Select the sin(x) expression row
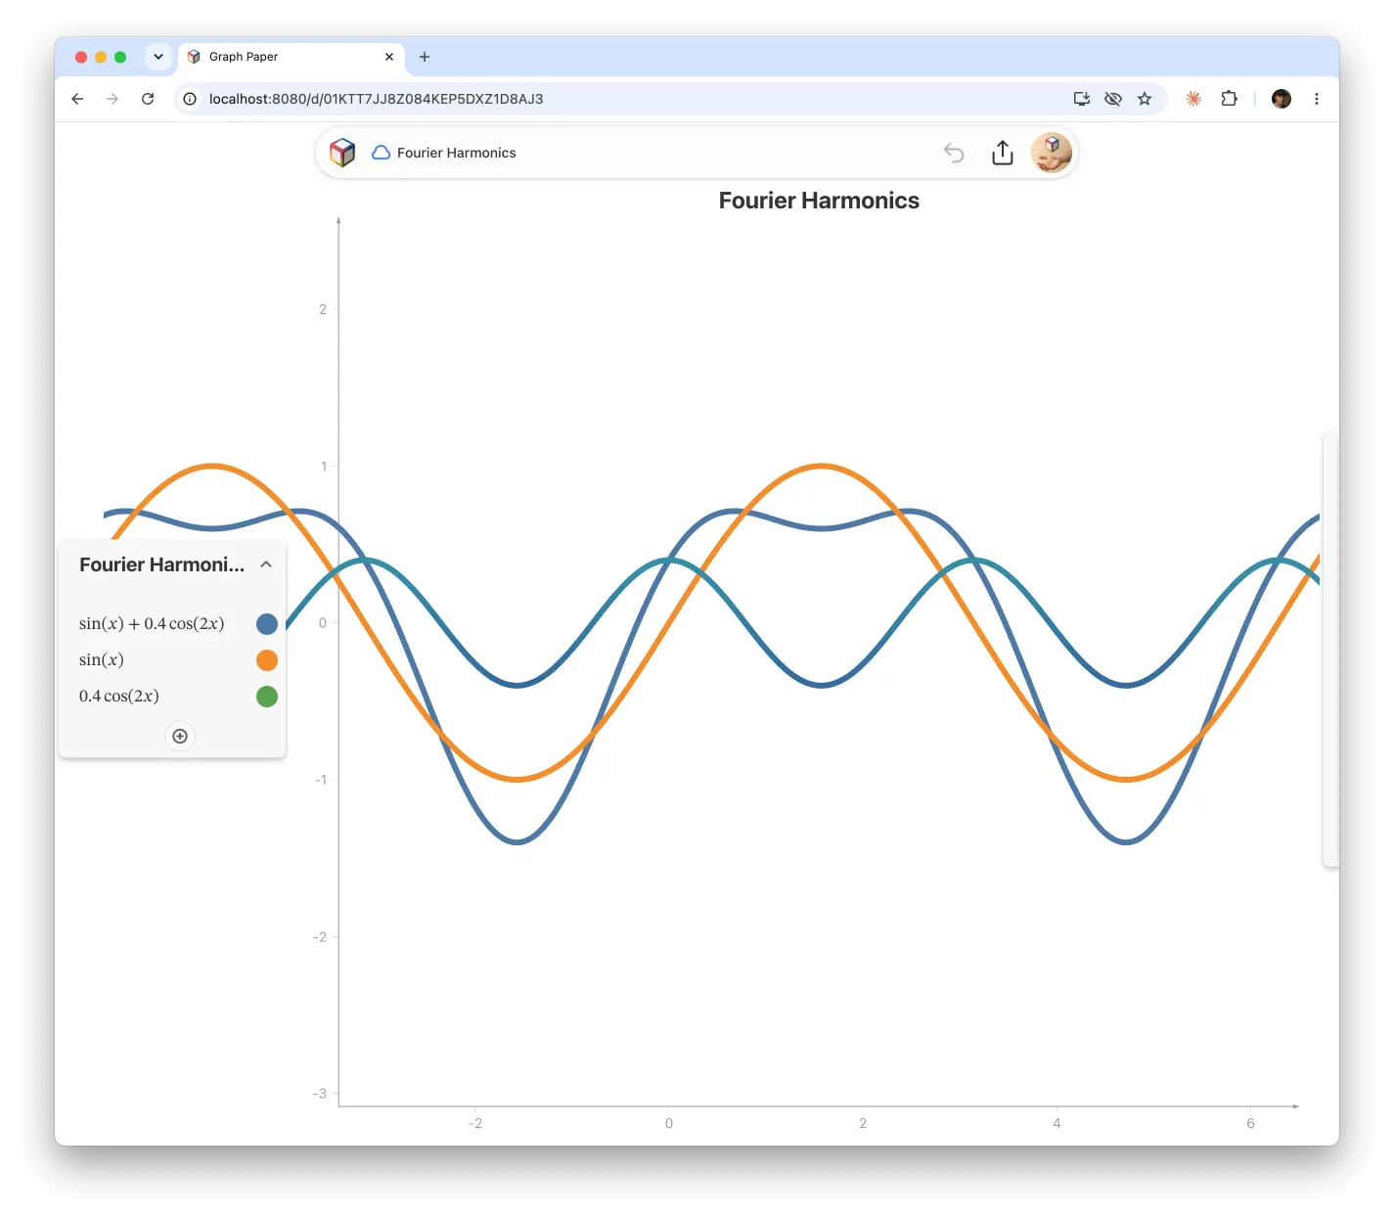Viewport: 1394px width, 1218px height. [x=102, y=660]
